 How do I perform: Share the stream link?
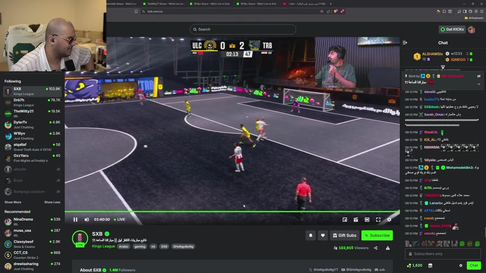pos(376,248)
